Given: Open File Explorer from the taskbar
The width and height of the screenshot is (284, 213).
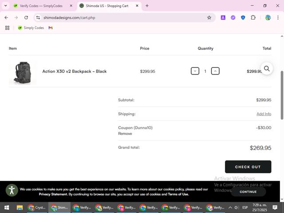Looking at the screenshot, I should coord(20,208).
